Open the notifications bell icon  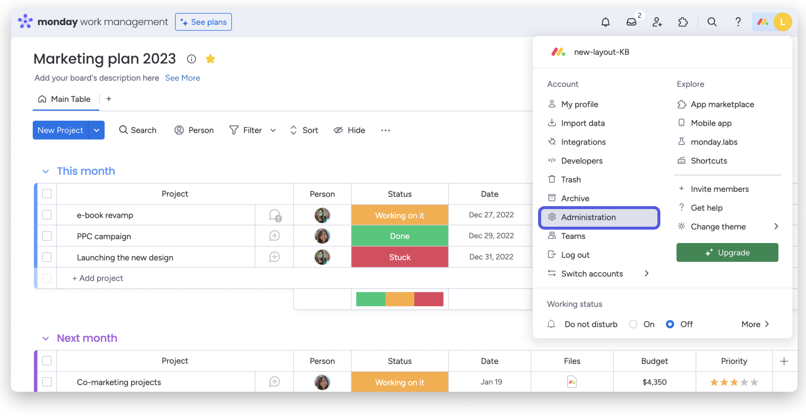(605, 22)
